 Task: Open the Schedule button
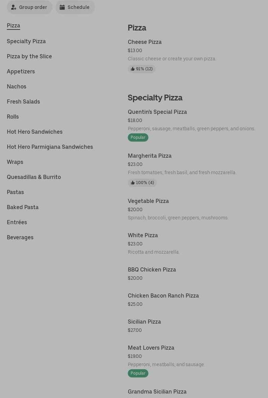pos(75,7)
